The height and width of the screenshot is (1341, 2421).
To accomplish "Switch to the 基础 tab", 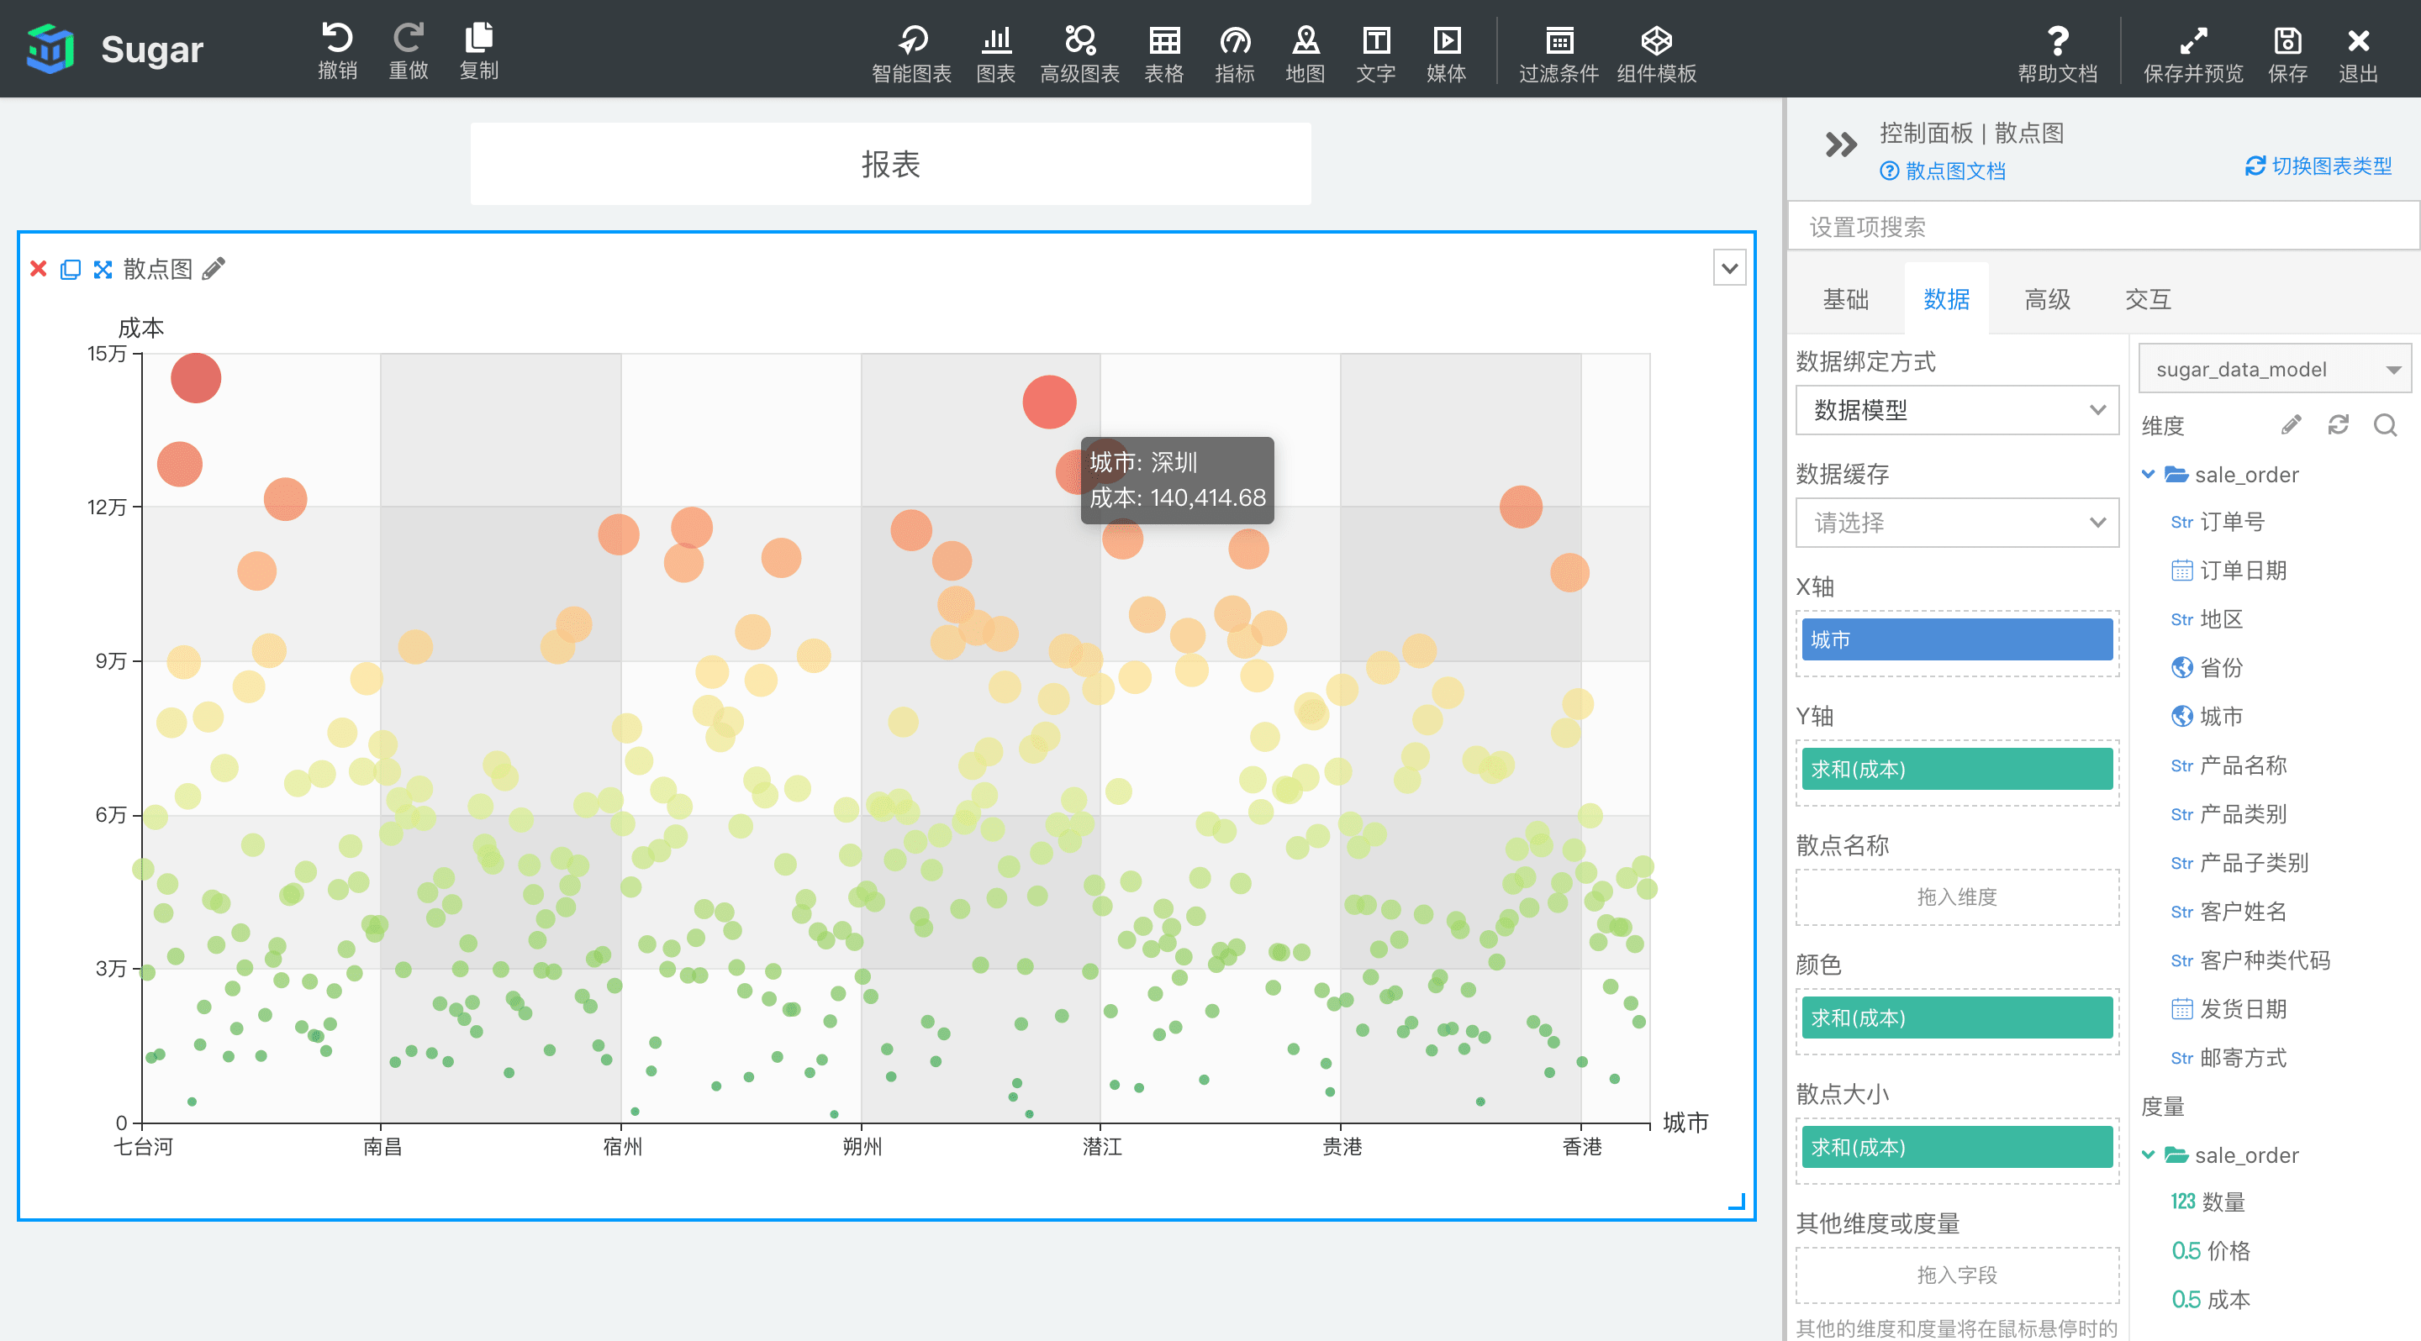I will [1845, 300].
